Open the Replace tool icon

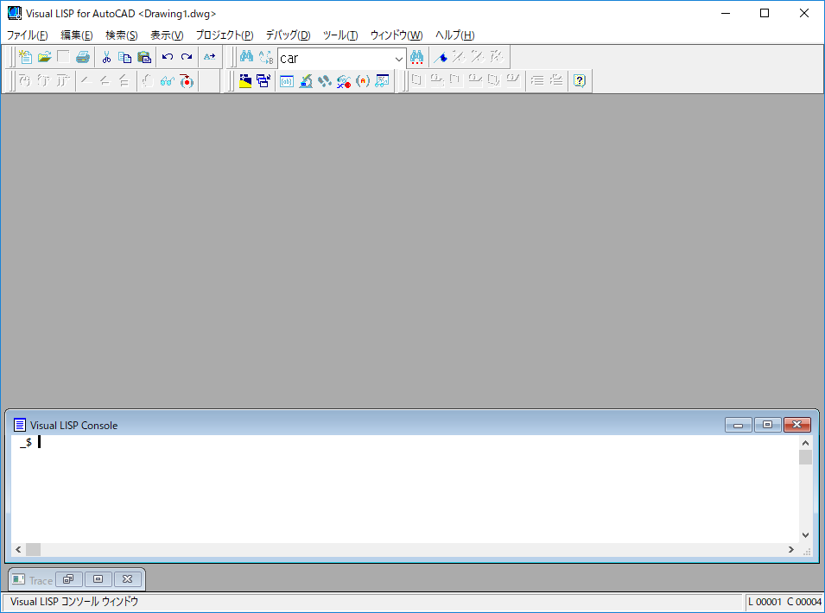[266, 57]
